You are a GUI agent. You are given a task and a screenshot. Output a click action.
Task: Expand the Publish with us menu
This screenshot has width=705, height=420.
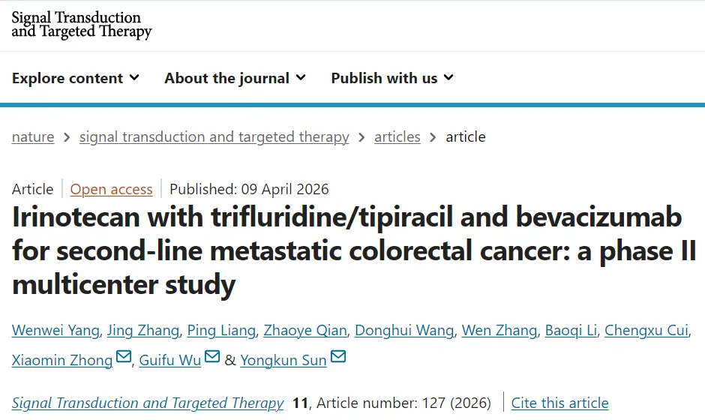(392, 78)
